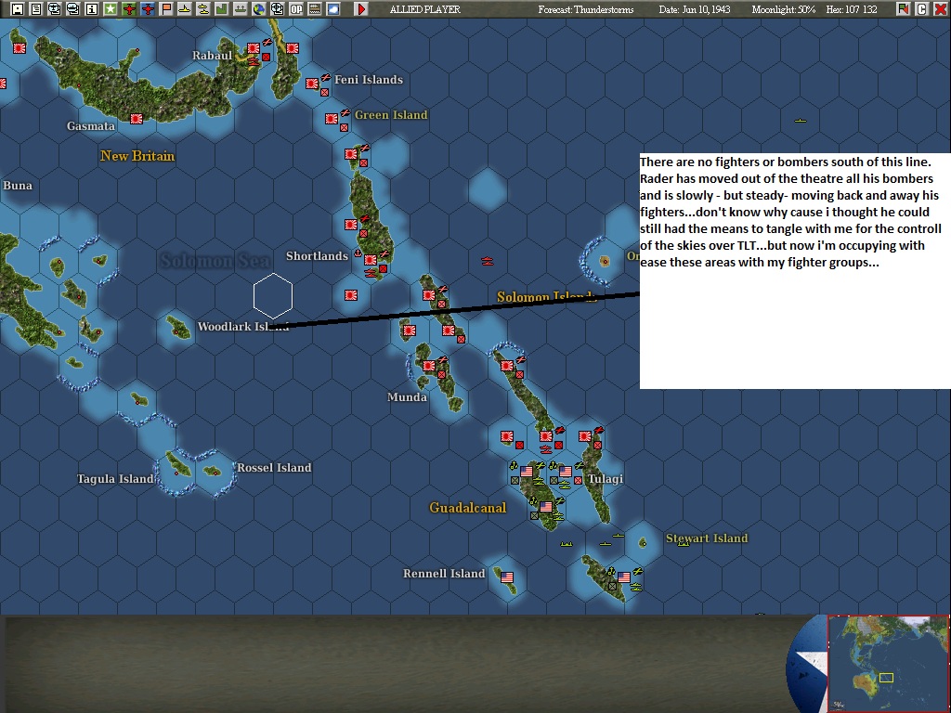Open the save game disk icon
Screen dimensions: 951x713
[18, 9]
